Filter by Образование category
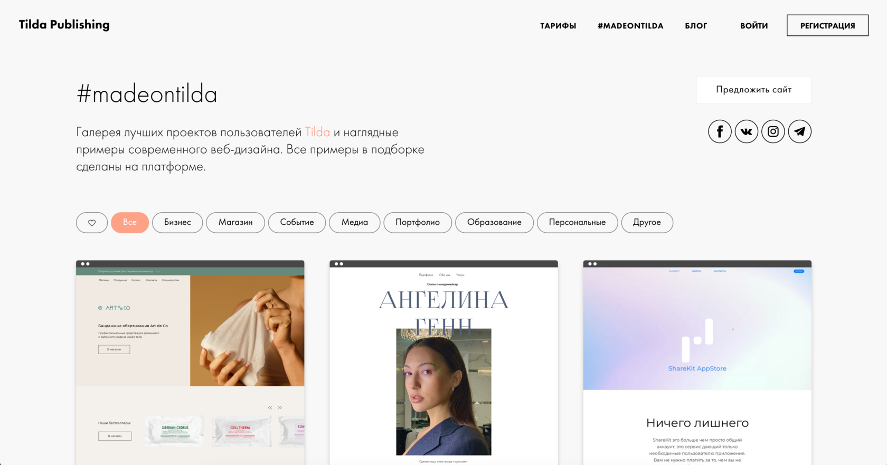This screenshot has width=887, height=465. pos(494,223)
